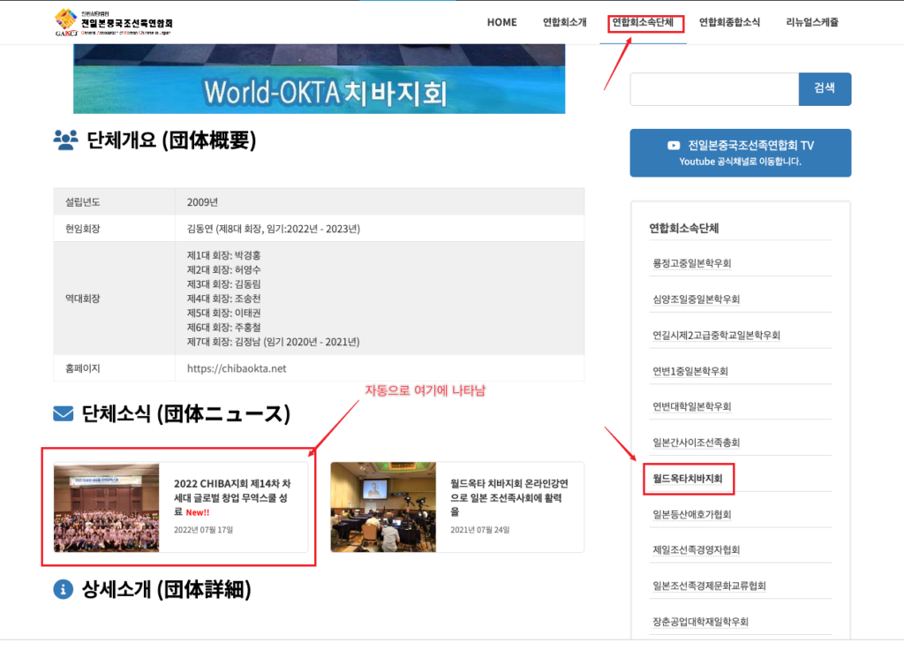Open the HOME menu item
This screenshot has width=904, height=658.
[501, 22]
